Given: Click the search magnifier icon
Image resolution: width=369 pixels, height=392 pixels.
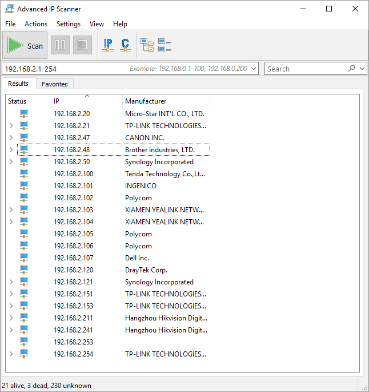Looking at the screenshot, I should coord(351,68).
